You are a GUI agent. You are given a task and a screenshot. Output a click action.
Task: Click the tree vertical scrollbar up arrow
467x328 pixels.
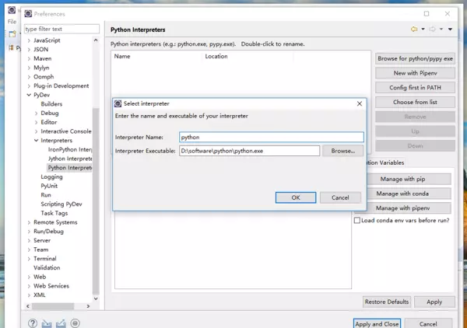[96, 40]
